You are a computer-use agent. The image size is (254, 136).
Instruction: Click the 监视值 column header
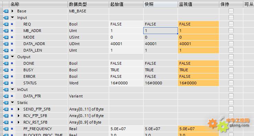[199, 4]
